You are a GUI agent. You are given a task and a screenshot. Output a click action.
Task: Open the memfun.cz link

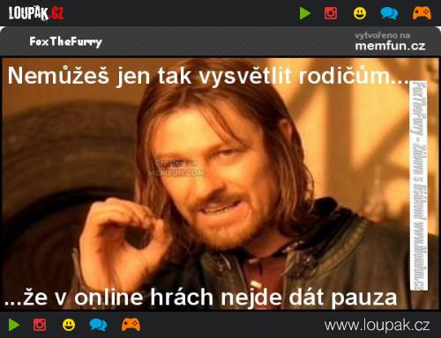pyautogui.click(x=390, y=46)
